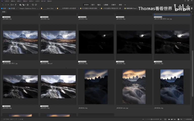Expand path chevron after Seagate Expansion Drive
Image resolution: width=194 pixels, height=121 pixels.
(x=40, y=8)
